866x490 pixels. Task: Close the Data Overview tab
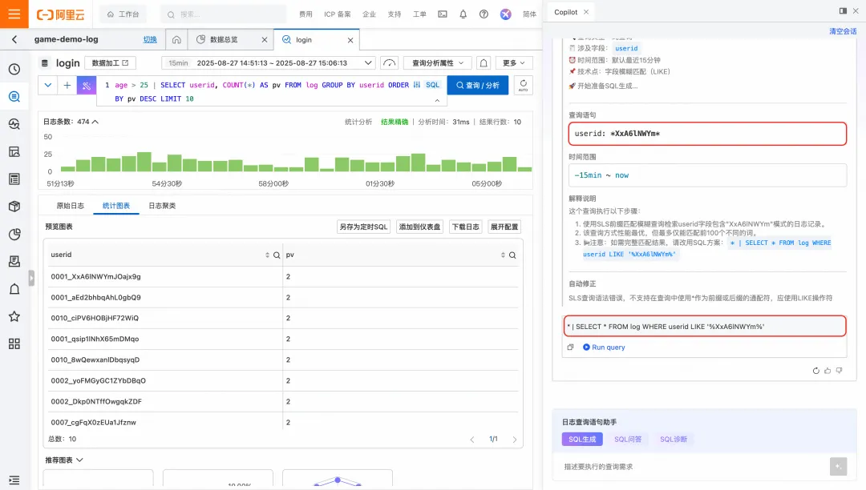pos(264,40)
